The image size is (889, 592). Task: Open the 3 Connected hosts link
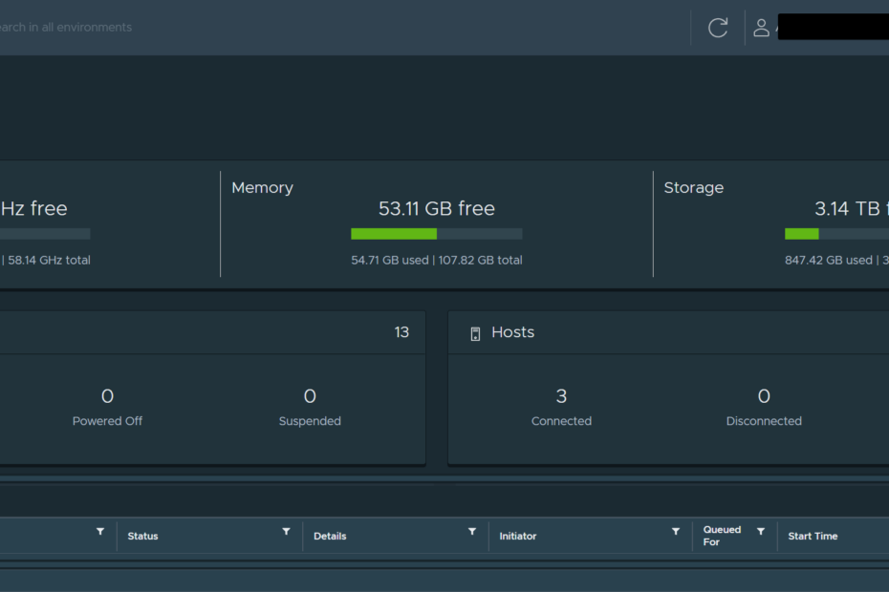[561, 396]
